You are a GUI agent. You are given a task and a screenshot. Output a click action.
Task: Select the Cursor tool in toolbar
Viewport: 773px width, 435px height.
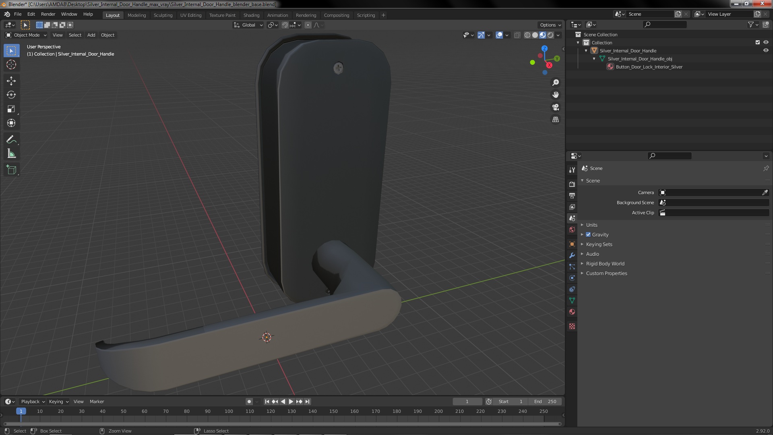pyautogui.click(x=11, y=64)
